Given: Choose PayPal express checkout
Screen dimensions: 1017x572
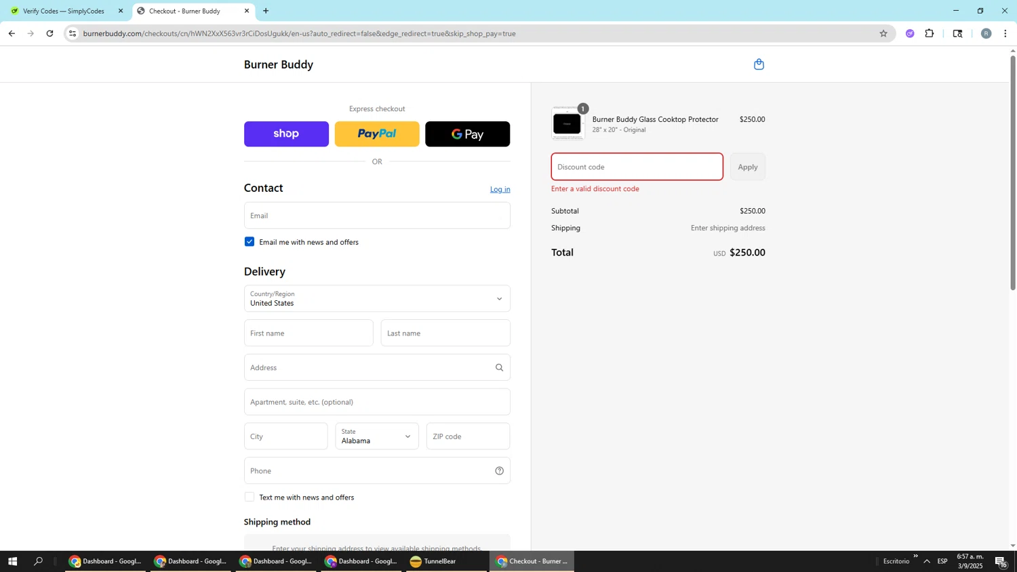Looking at the screenshot, I should (x=377, y=134).
